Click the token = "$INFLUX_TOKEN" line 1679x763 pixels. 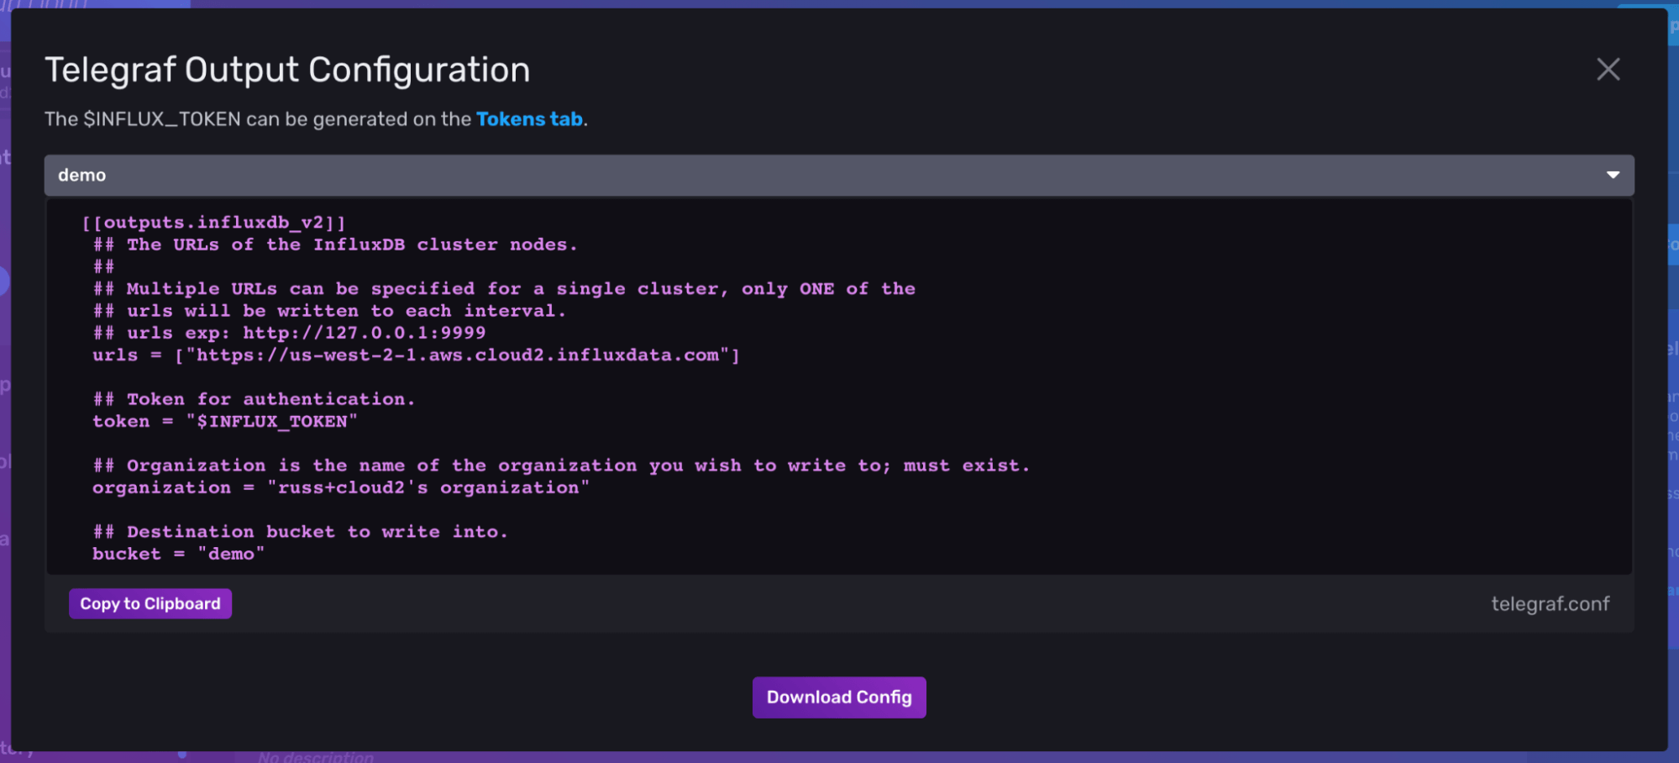coord(225,421)
